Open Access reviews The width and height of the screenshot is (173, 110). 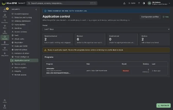pyautogui.click(x=24, y=32)
